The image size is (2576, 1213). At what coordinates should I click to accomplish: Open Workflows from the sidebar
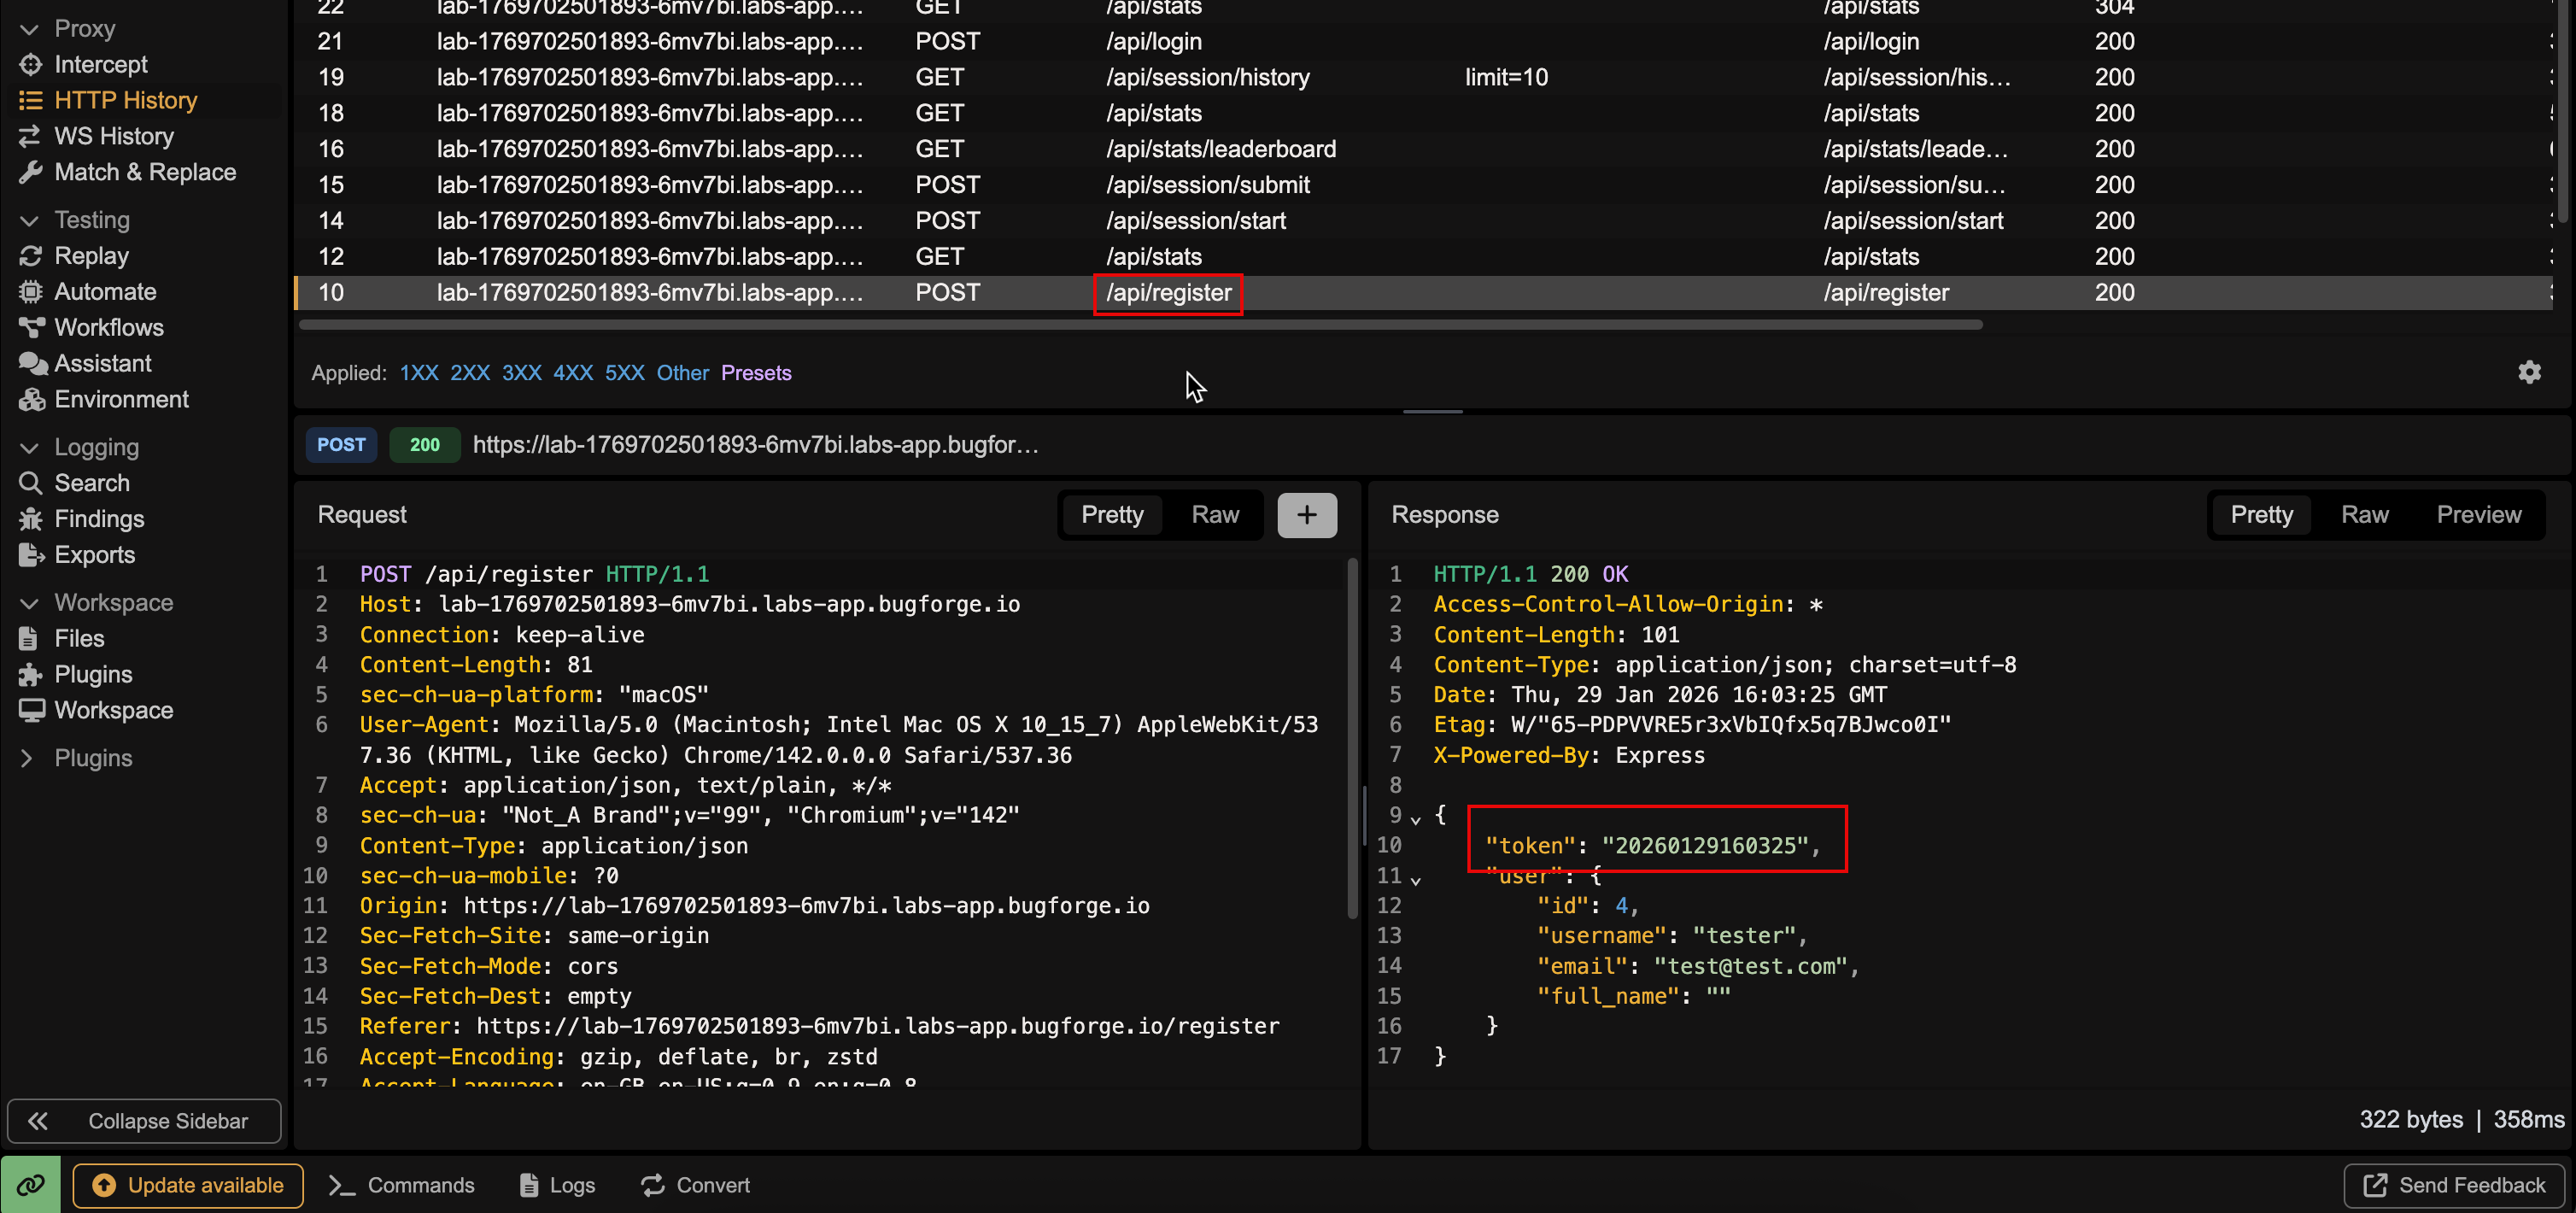click(108, 328)
